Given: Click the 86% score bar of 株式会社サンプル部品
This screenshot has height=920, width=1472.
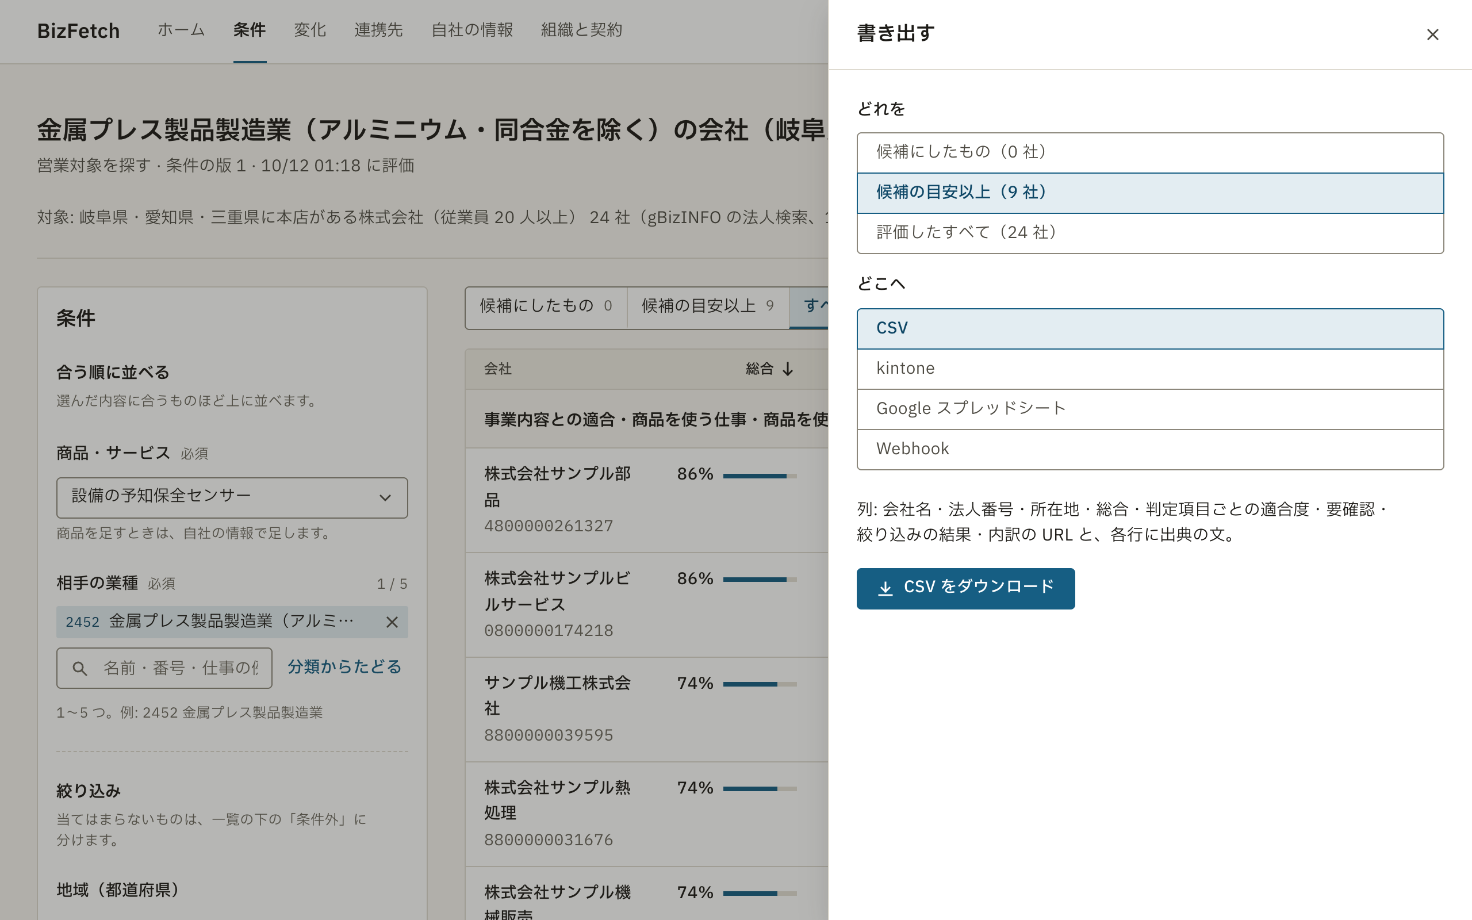Looking at the screenshot, I should point(760,476).
